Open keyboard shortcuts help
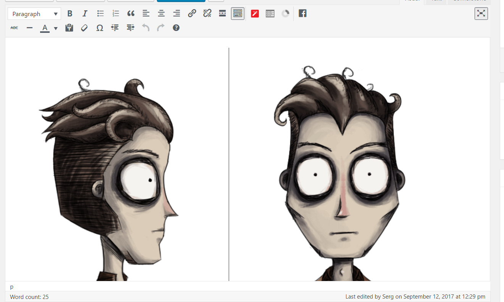The width and height of the screenshot is (504, 302). [x=176, y=28]
